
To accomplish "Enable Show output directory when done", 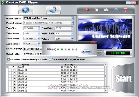I will 50,59.
